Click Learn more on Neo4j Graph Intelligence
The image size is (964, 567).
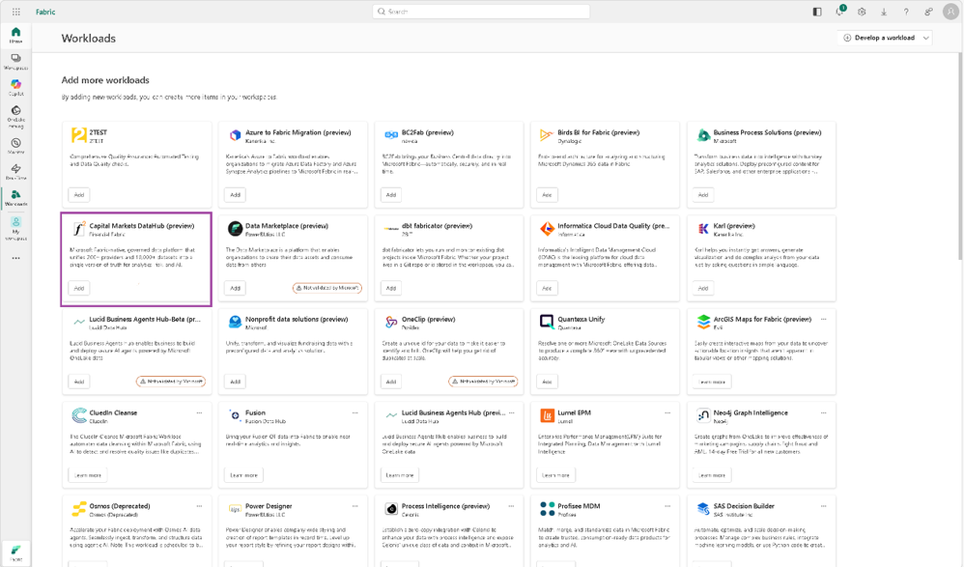712,475
